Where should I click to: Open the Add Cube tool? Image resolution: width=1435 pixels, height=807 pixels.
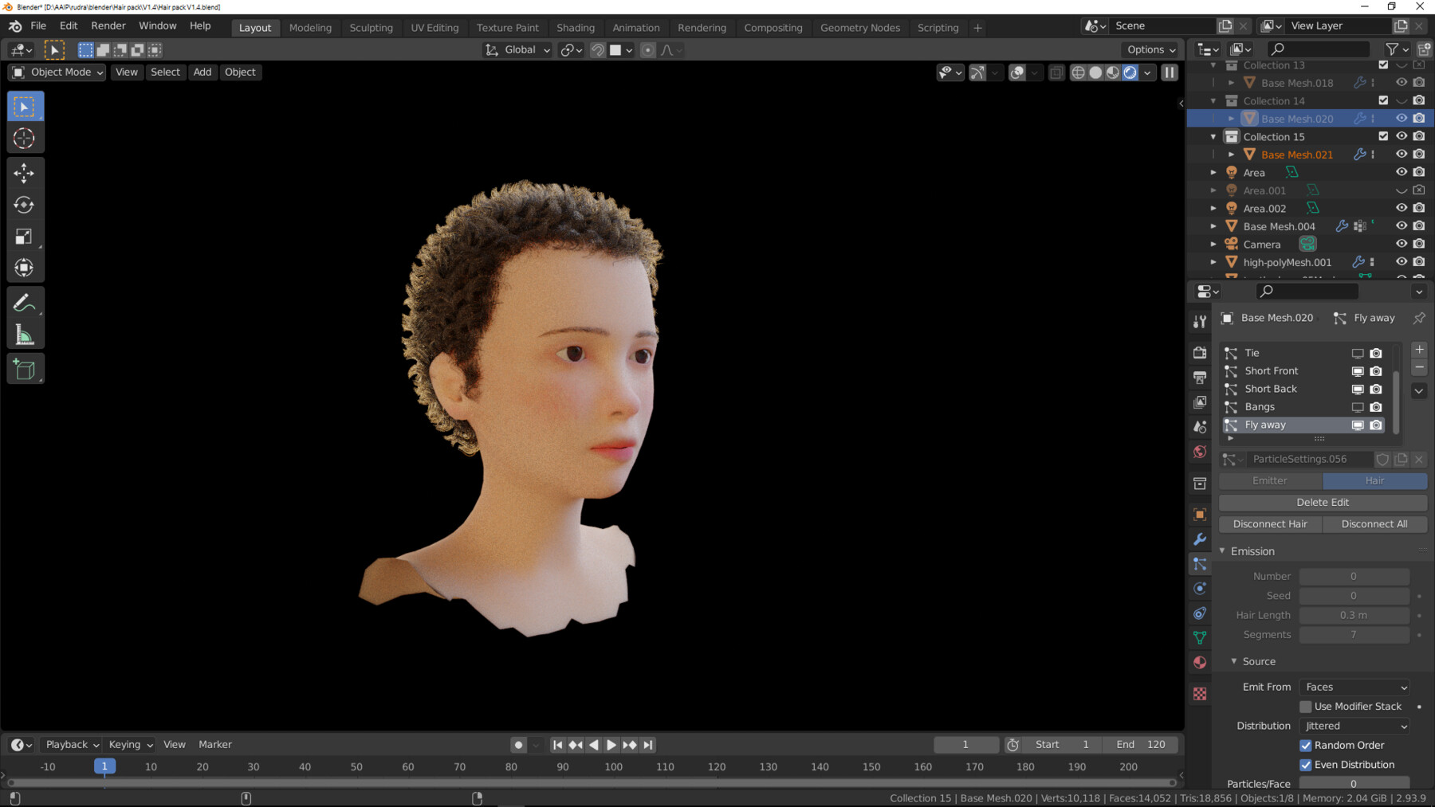25,368
